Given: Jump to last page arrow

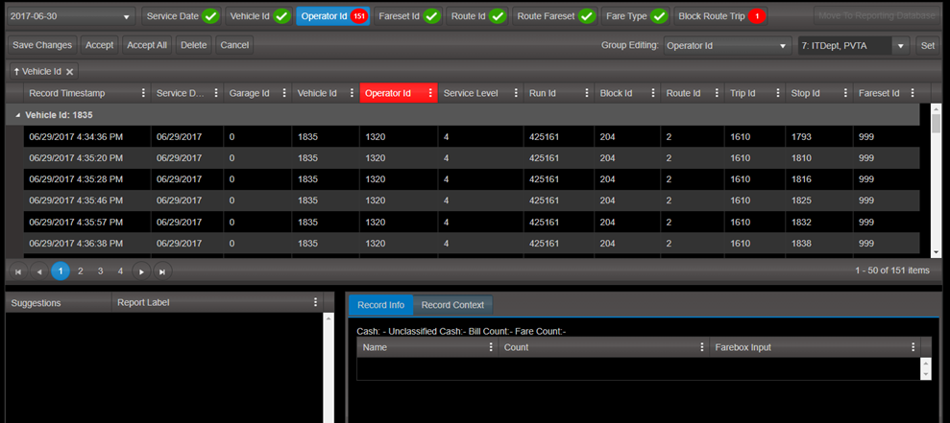Looking at the screenshot, I should tap(162, 271).
